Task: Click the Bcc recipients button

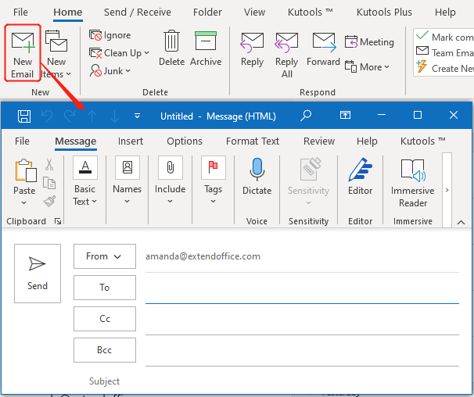Action: [104, 350]
